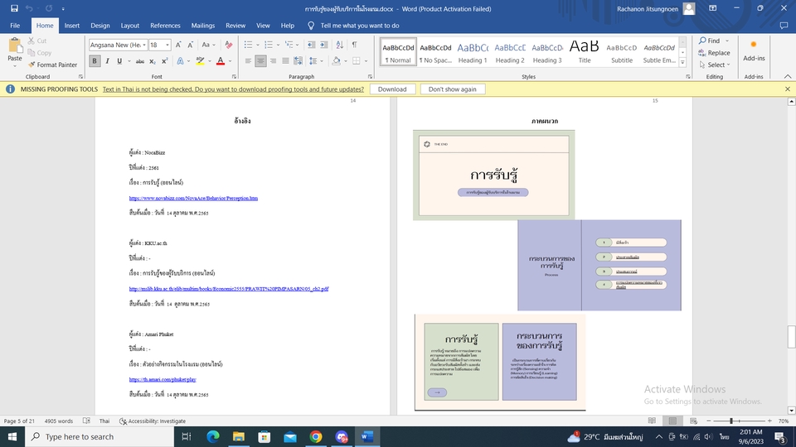Image resolution: width=796 pixels, height=447 pixels.
Task: Switch to Print Layout view
Action: pyautogui.click(x=672, y=421)
